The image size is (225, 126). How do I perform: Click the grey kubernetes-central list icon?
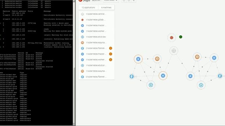tap(82, 14)
